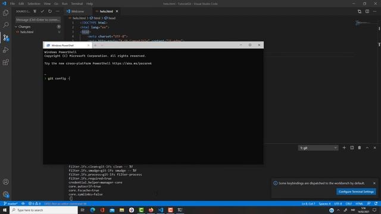Open the View menu
The image size is (381, 214).
click(x=47, y=4)
